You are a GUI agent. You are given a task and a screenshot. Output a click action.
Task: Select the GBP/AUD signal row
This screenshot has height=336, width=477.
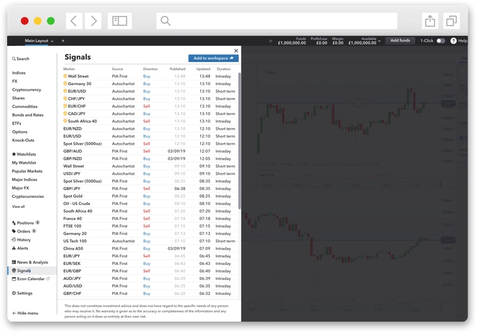(x=149, y=151)
